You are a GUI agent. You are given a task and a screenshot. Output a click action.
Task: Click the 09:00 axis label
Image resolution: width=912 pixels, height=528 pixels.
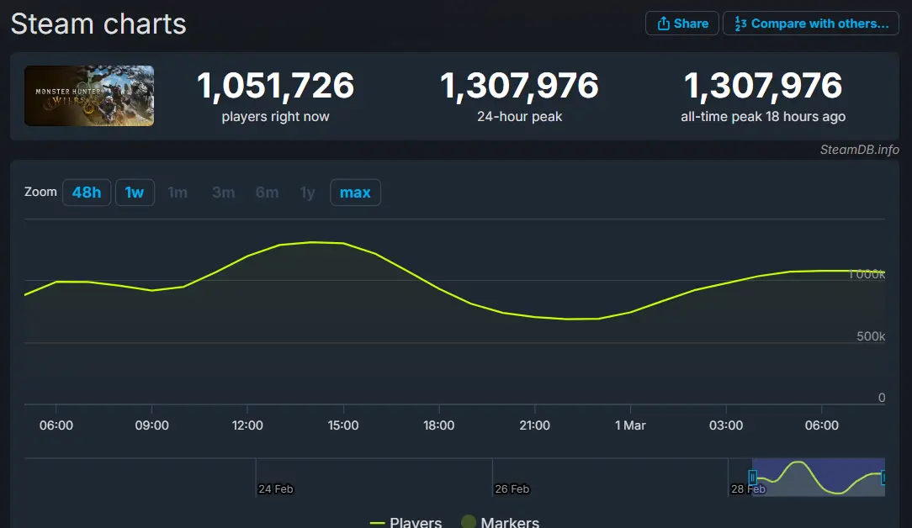pyautogui.click(x=151, y=425)
